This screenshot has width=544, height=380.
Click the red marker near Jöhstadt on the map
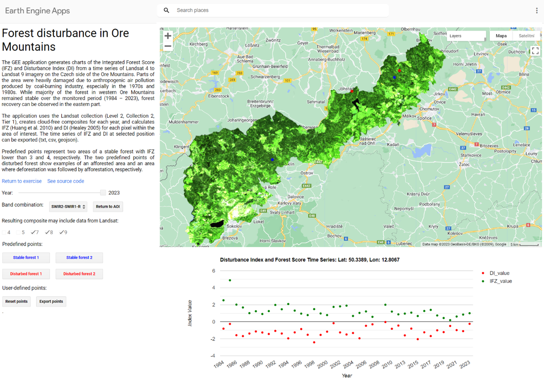tap(352, 90)
